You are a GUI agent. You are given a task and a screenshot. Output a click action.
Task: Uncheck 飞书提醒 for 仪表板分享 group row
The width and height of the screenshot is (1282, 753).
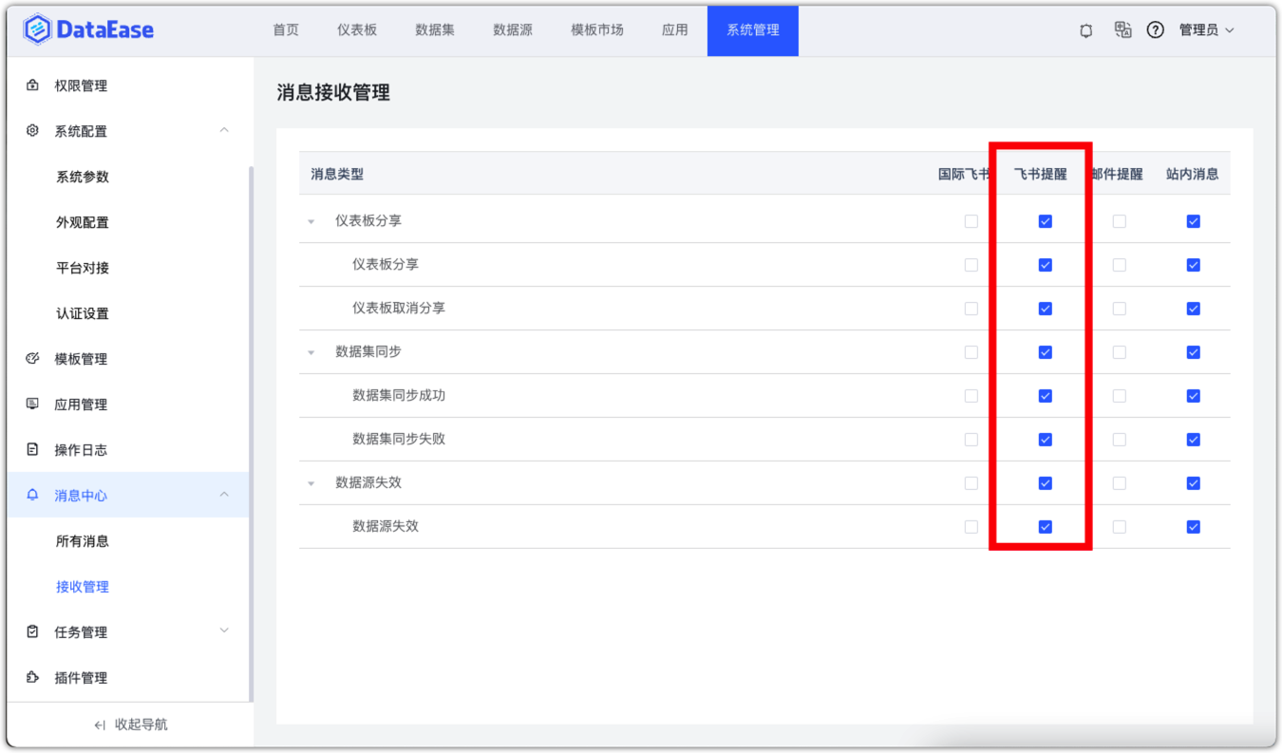coord(1045,221)
